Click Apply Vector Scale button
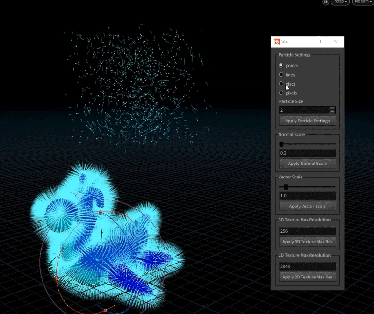This screenshot has width=374, height=314. pyautogui.click(x=307, y=206)
